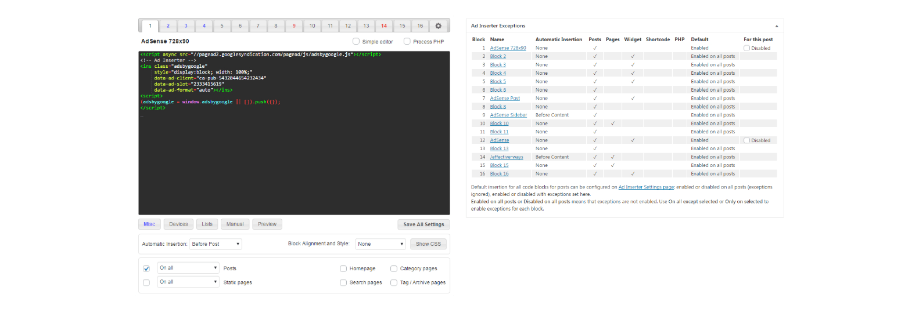Image resolution: width=919 pixels, height=312 pixels.
Task: Open block tab 7
Action: pos(258,26)
